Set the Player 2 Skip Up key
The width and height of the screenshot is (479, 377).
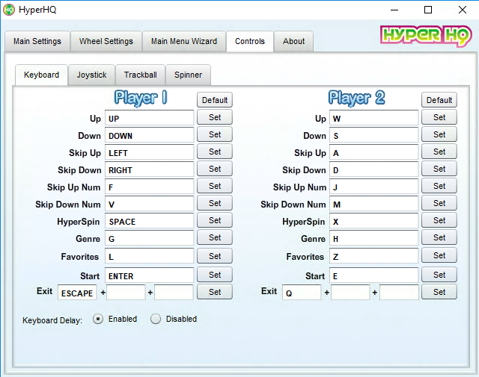click(439, 152)
